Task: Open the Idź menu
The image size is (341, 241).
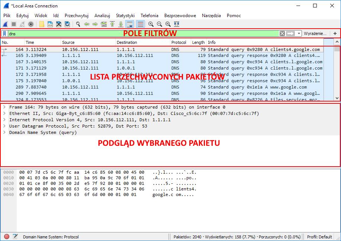Action: coord(56,16)
